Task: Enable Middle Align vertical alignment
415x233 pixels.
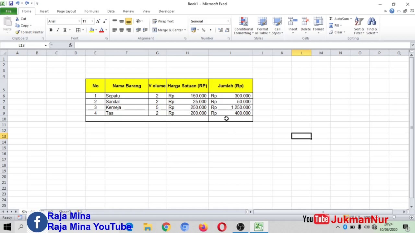Action: point(121,21)
